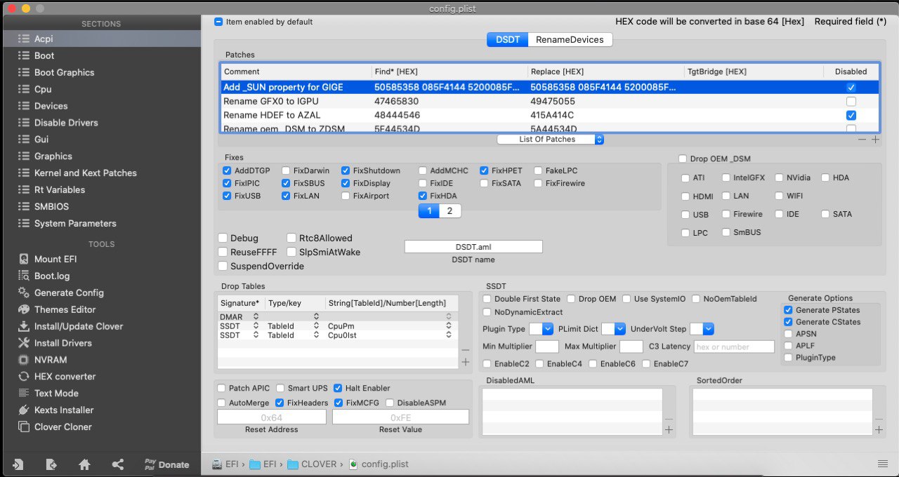The height and width of the screenshot is (477, 899).
Task: Click the Reset Address field
Action: [272, 417]
